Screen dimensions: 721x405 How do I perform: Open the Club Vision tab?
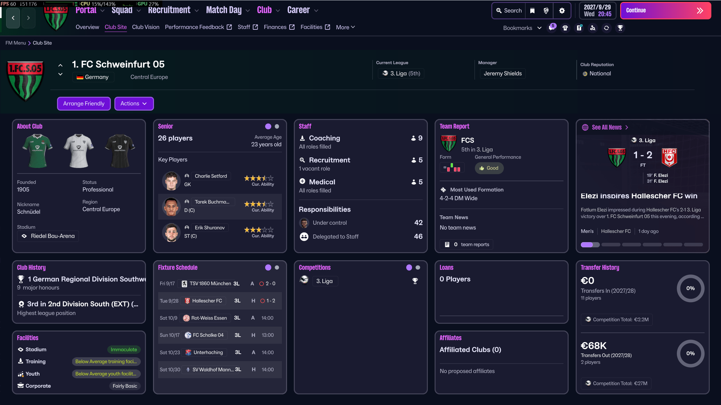146,27
